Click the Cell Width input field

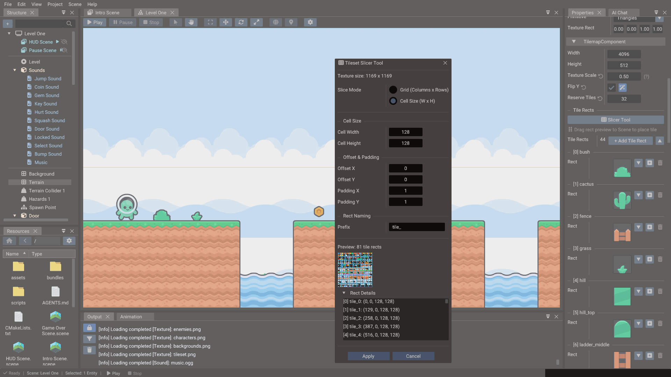pyautogui.click(x=406, y=132)
